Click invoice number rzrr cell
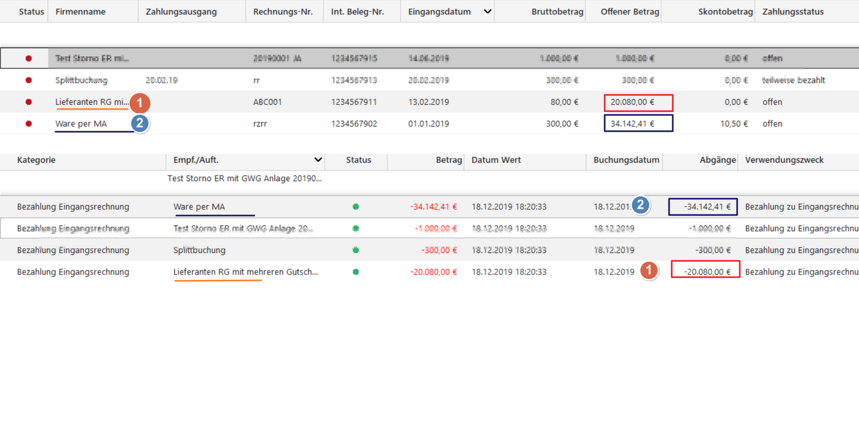 pyautogui.click(x=260, y=124)
